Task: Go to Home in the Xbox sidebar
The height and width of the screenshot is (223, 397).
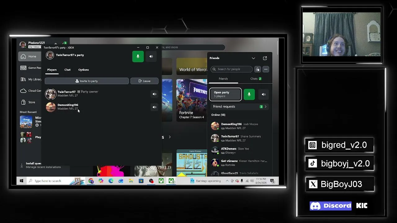Action: coord(30,56)
